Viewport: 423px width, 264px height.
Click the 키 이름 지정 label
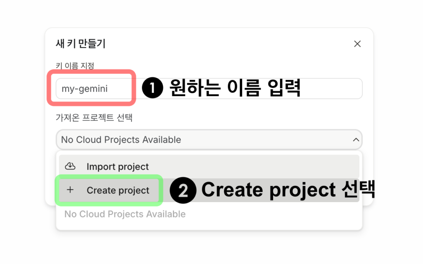point(75,66)
